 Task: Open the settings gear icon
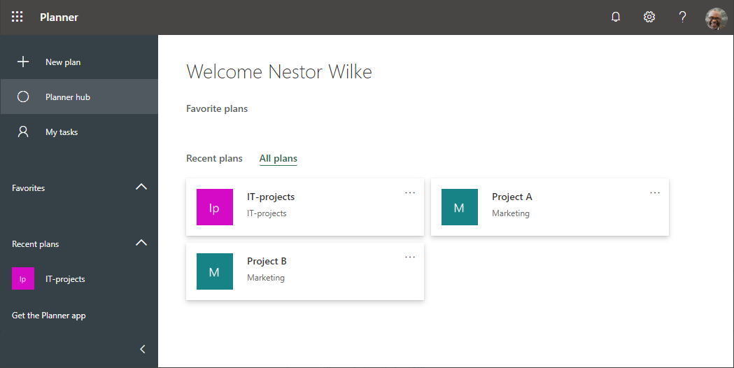click(649, 17)
